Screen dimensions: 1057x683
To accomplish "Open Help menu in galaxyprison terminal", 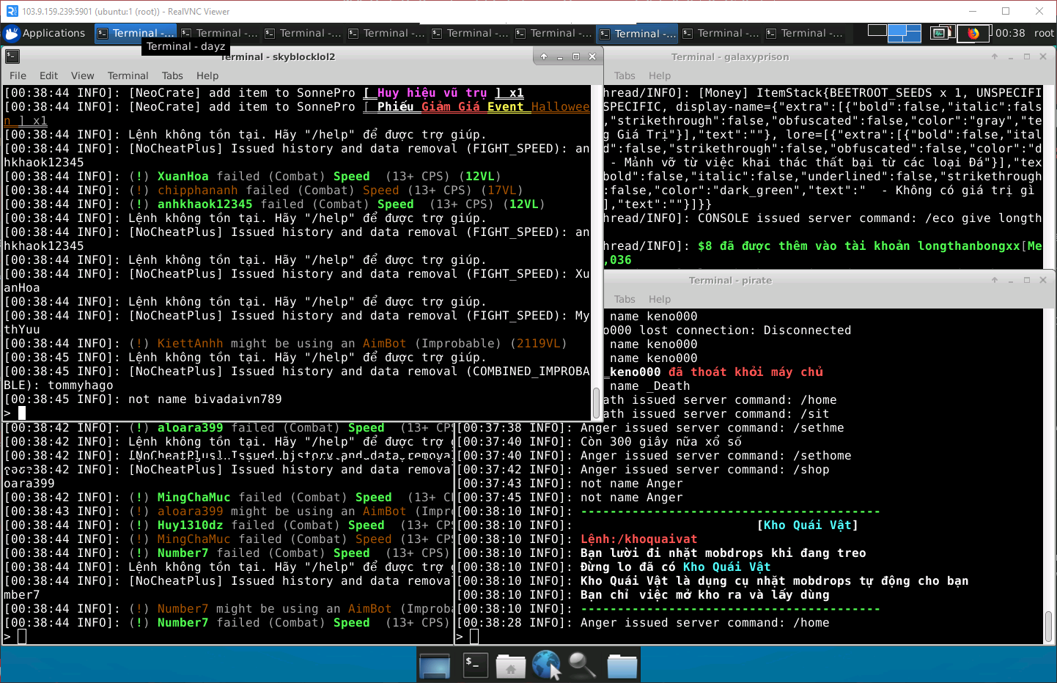I will [660, 75].
